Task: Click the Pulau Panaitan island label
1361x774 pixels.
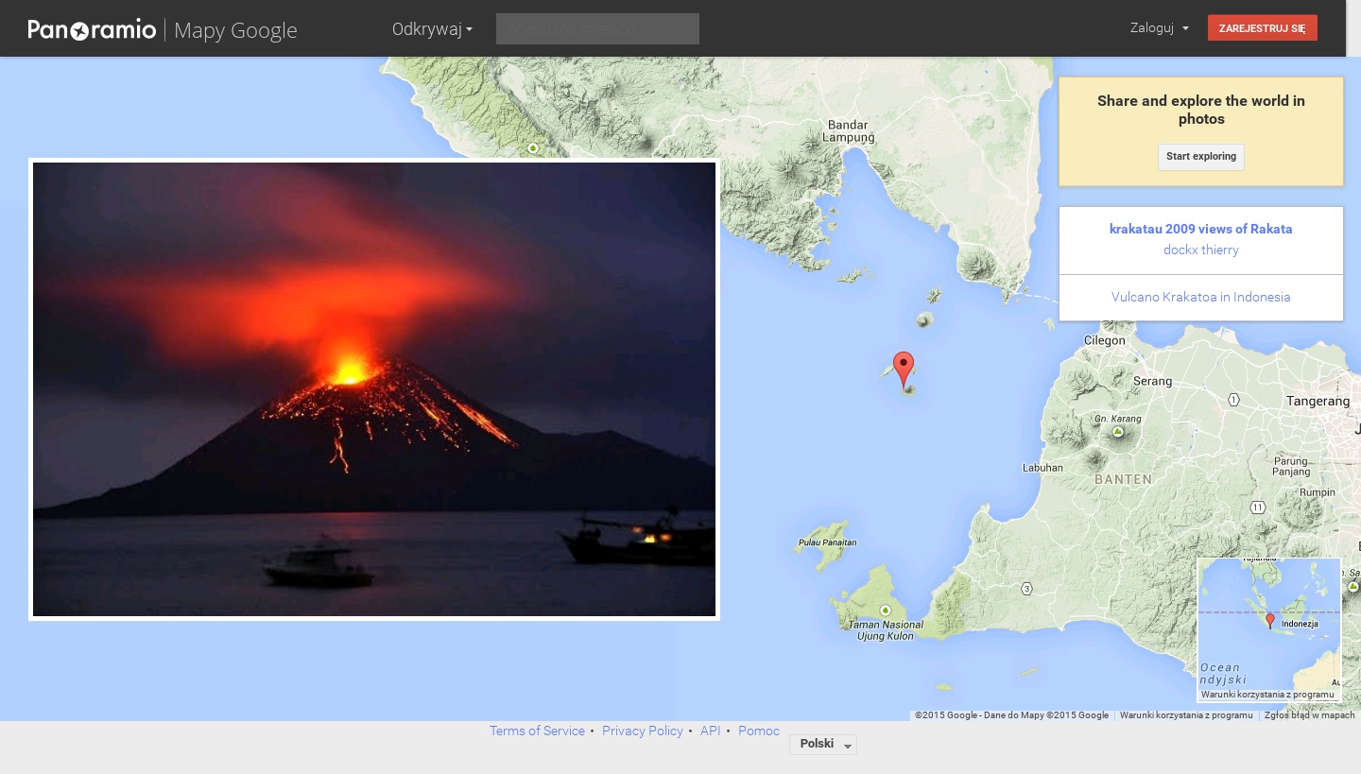Action: click(828, 542)
